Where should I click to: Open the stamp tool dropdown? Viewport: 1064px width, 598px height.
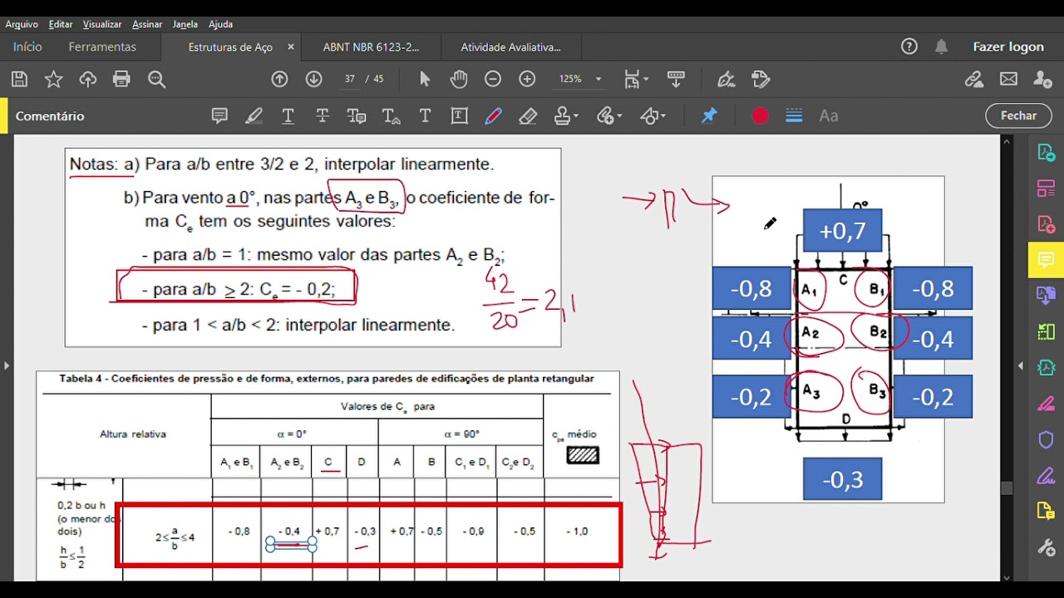(x=566, y=116)
